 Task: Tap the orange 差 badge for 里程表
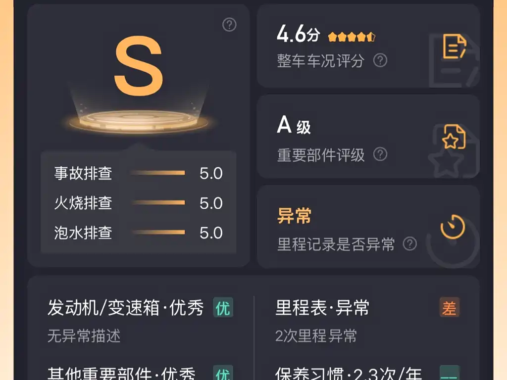(449, 307)
